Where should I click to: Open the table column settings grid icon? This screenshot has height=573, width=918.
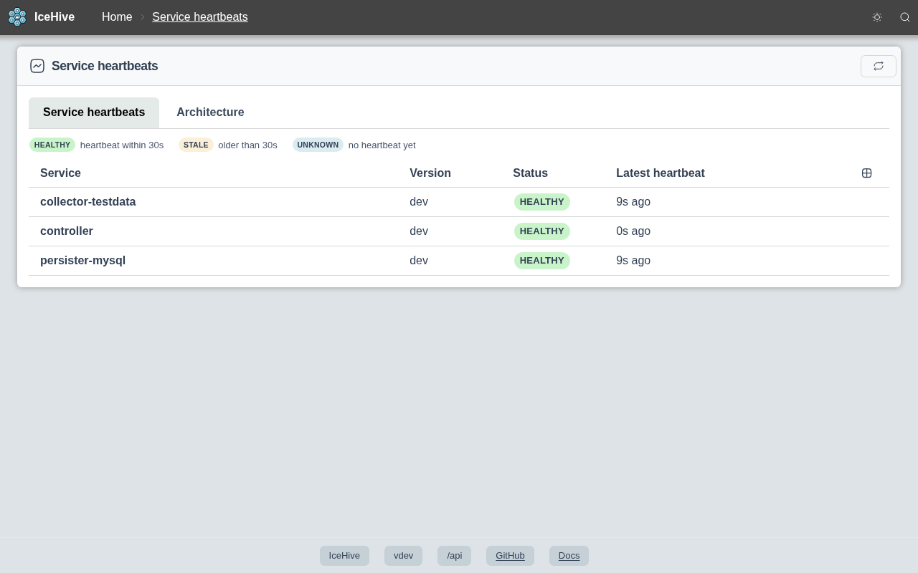(867, 173)
